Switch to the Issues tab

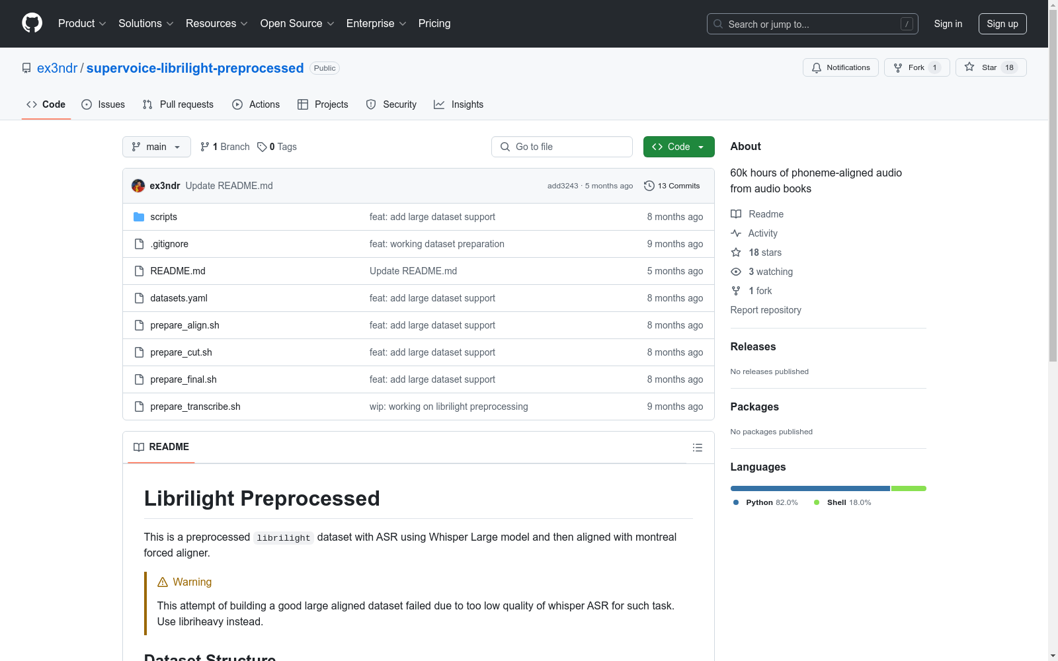103,104
